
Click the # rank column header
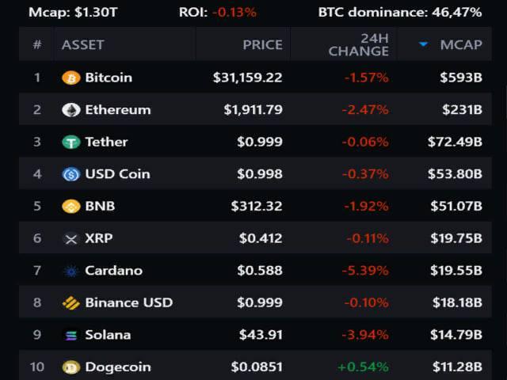(36, 44)
